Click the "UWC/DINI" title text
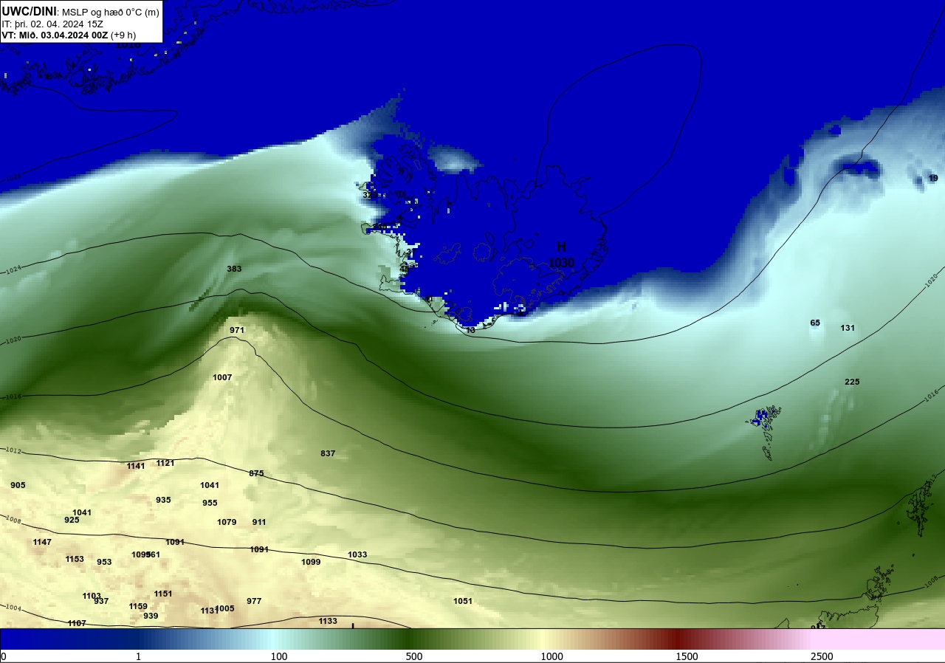The width and height of the screenshot is (945, 663). coord(29,11)
